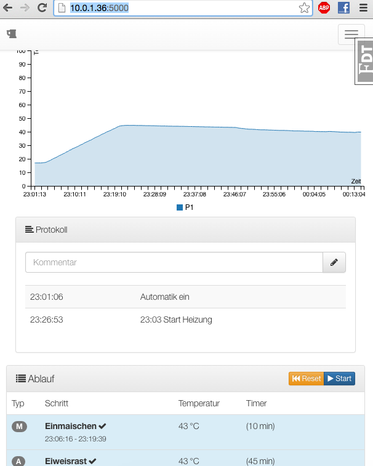Click the Facebook extension icon
Screen dimensions: 373x466
[343, 8]
